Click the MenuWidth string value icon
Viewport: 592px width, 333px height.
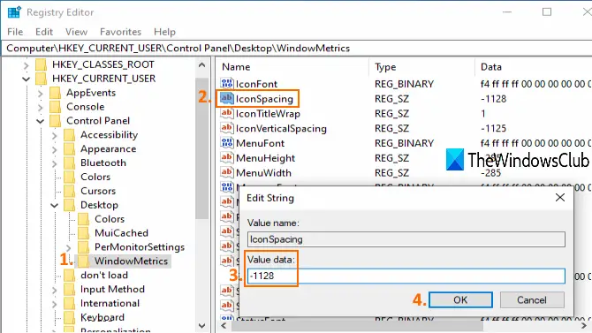click(227, 172)
